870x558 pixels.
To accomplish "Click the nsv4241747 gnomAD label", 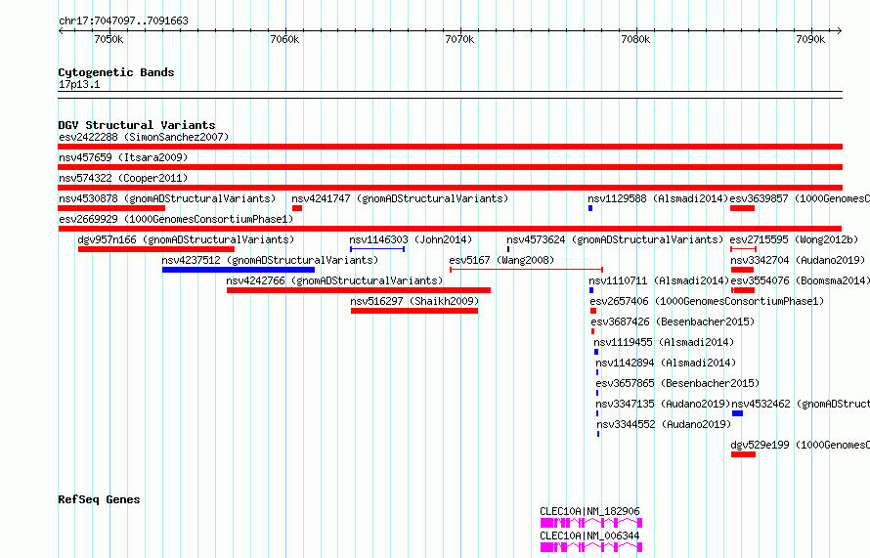I will pyautogui.click(x=400, y=198).
